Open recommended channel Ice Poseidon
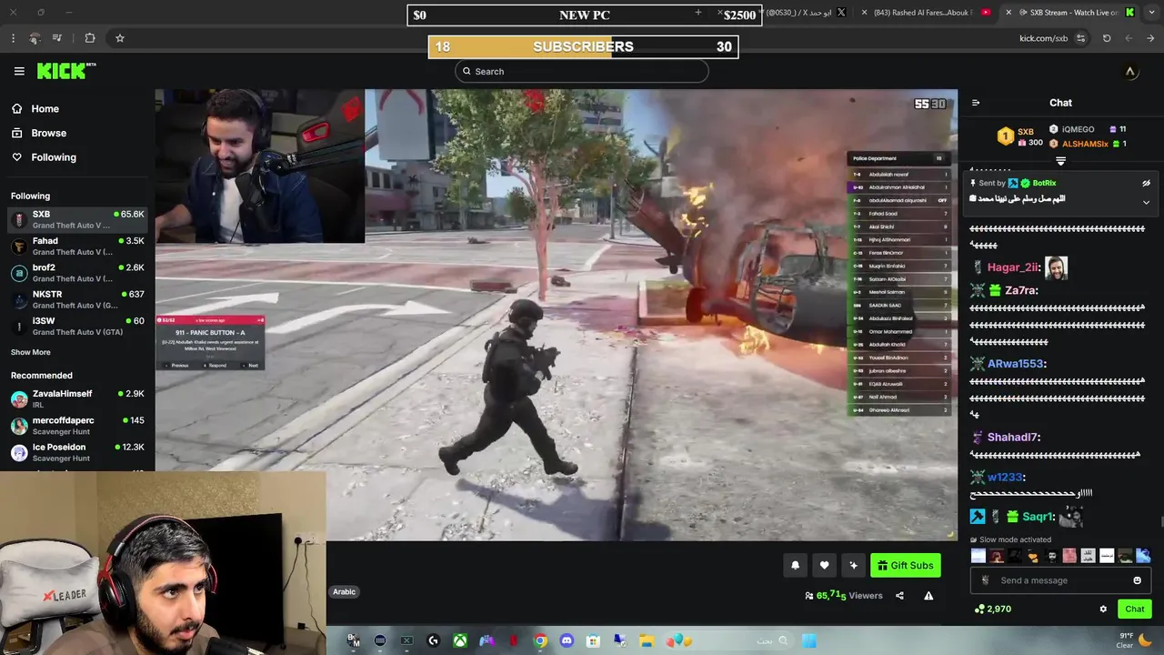Screen dimensions: 1164x655 pos(77,452)
